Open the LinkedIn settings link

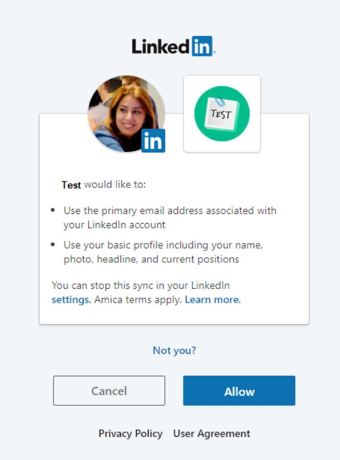[x=71, y=300]
